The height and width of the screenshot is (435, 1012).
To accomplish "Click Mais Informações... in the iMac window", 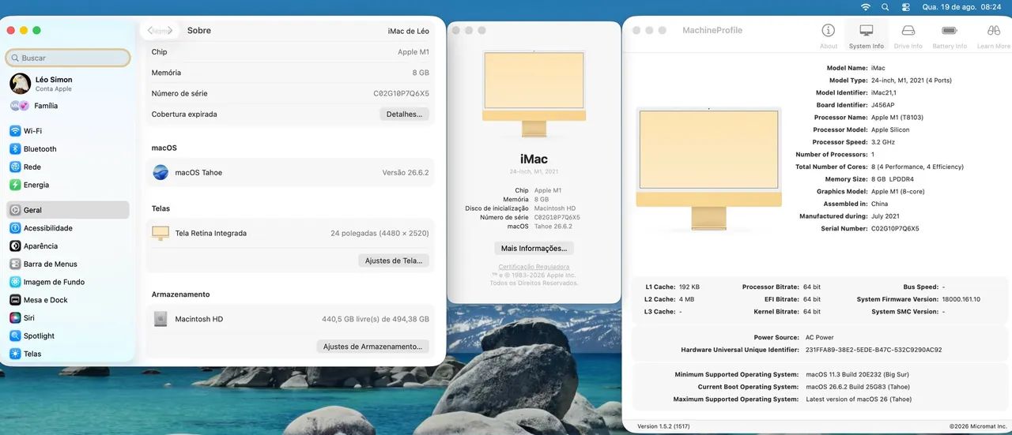I will click(x=534, y=248).
